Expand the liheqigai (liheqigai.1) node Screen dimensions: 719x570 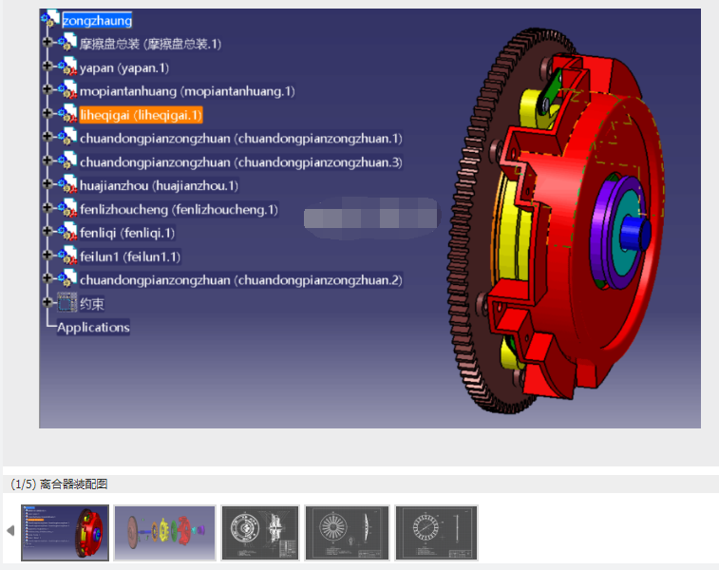coord(47,113)
